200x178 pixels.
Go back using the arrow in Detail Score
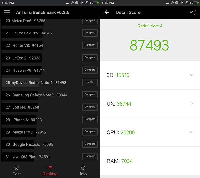coord(107,12)
